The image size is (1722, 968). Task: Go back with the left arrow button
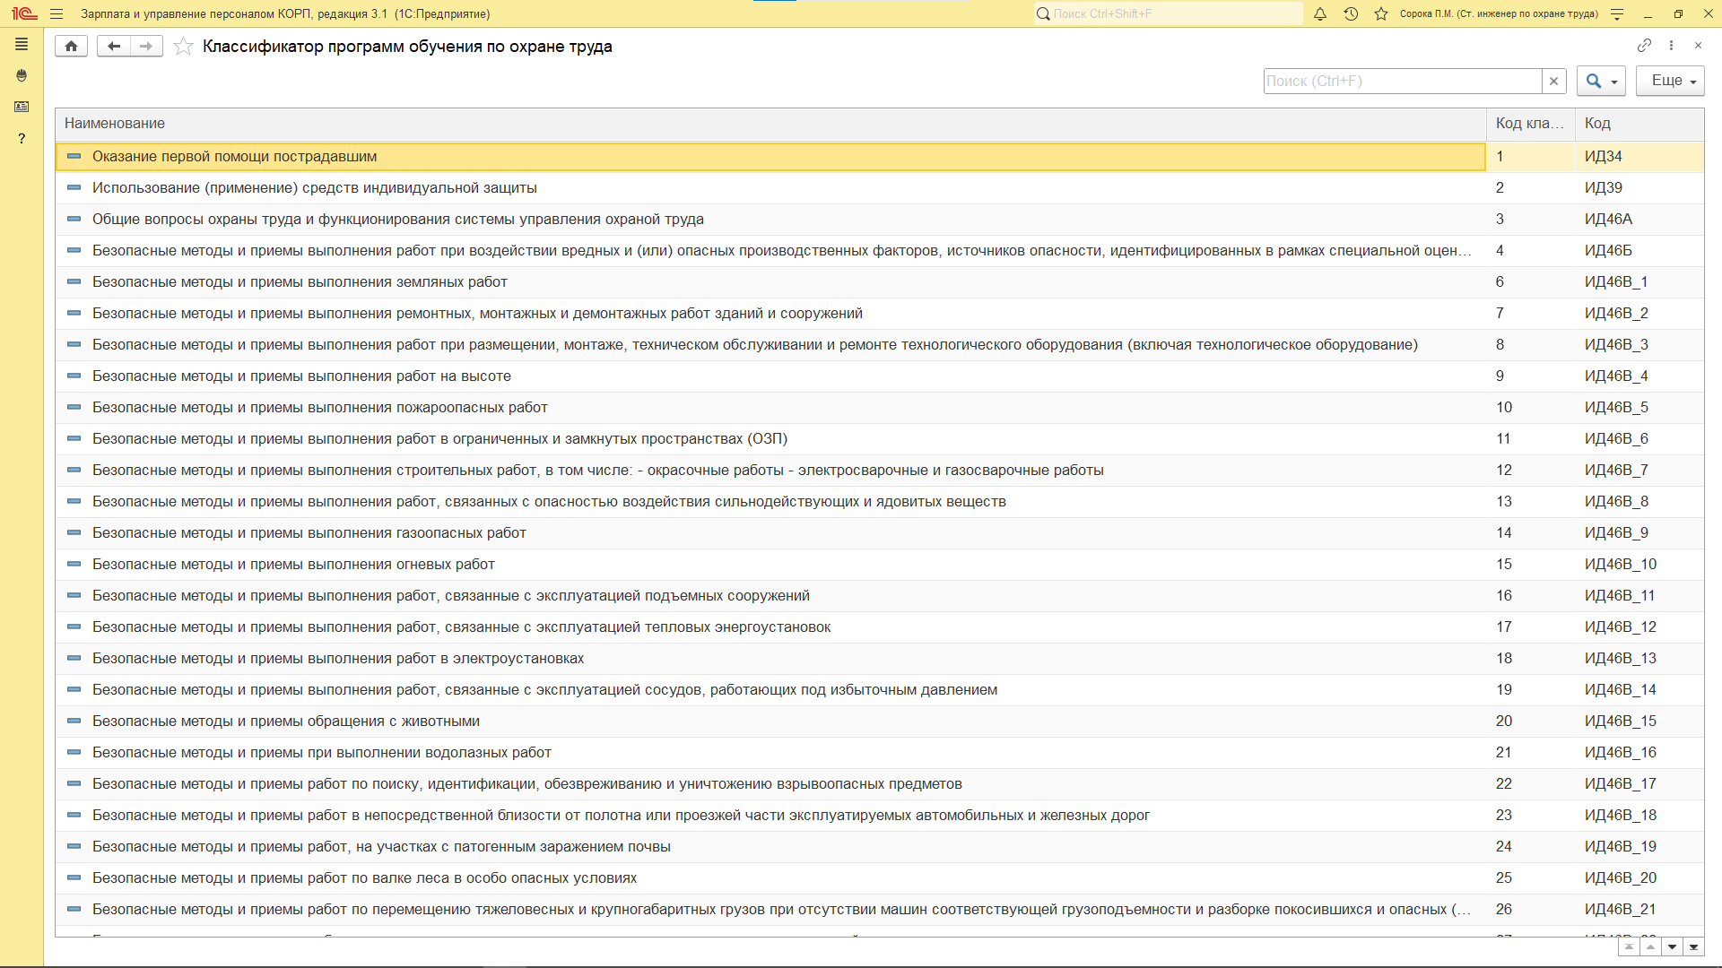point(114,46)
